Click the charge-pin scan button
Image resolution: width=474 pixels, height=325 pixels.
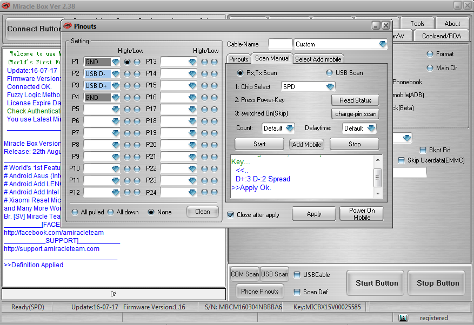click(x=355, y=114)
